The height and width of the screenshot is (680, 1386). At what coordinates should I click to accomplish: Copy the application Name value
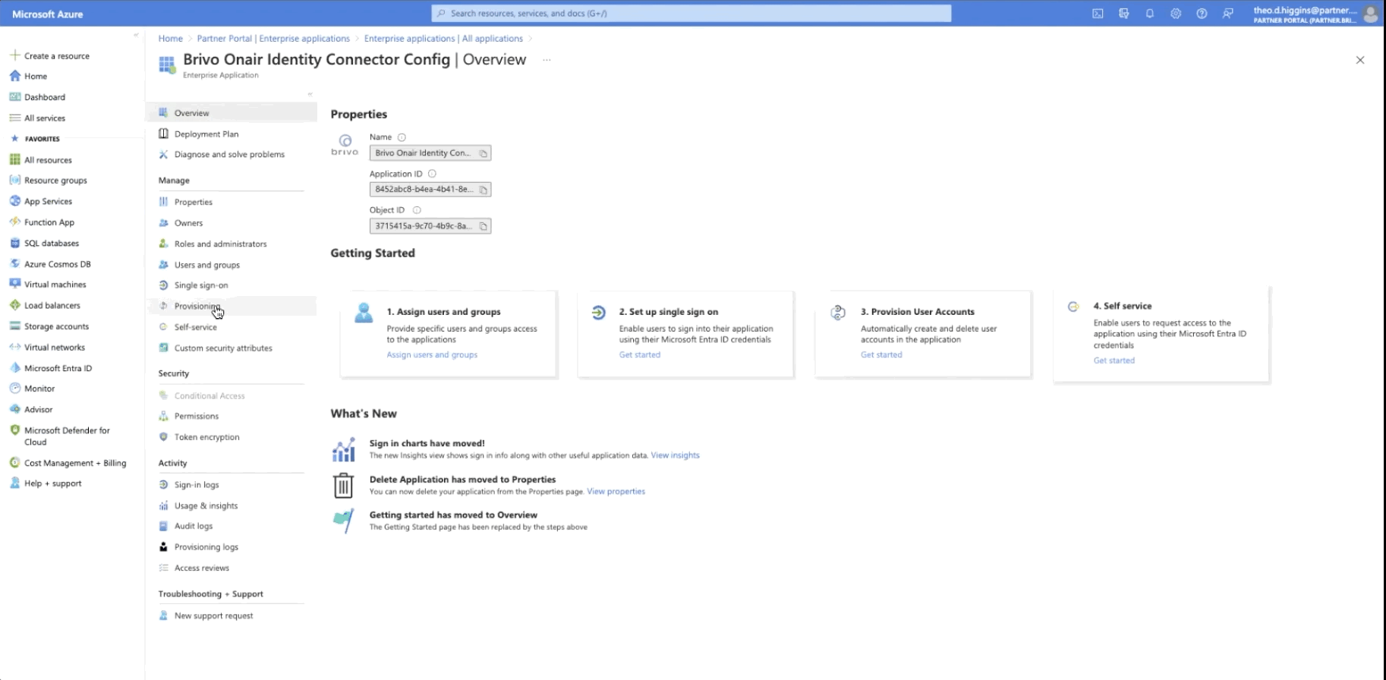tap(483, 153)
